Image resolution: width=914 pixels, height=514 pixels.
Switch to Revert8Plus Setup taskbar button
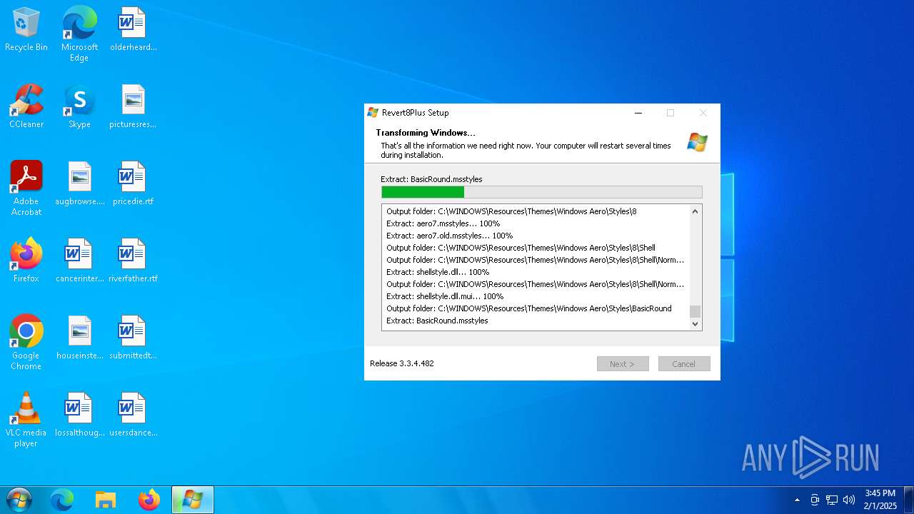pyautogui.click(x=193, y=500)
